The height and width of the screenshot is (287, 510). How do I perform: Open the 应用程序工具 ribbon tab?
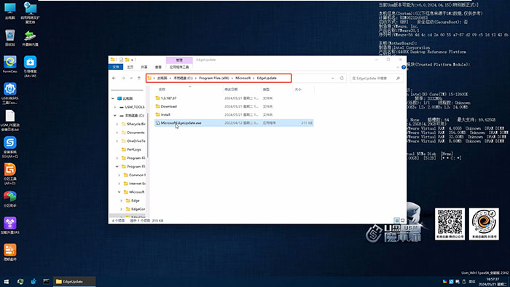pos(179,67)
